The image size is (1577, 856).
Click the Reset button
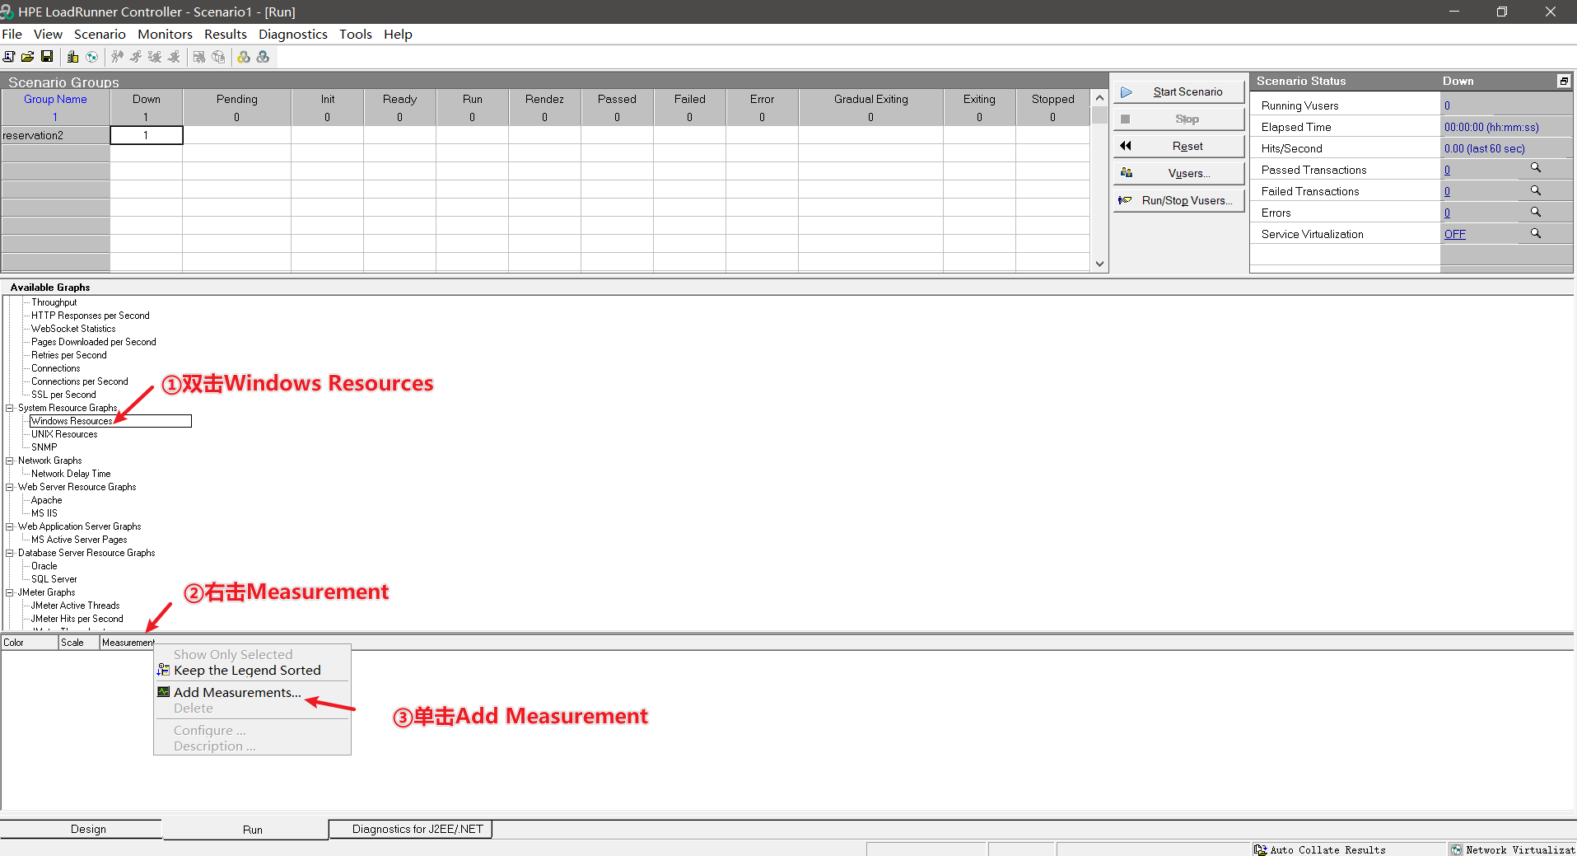click(x=1178, y=146)
